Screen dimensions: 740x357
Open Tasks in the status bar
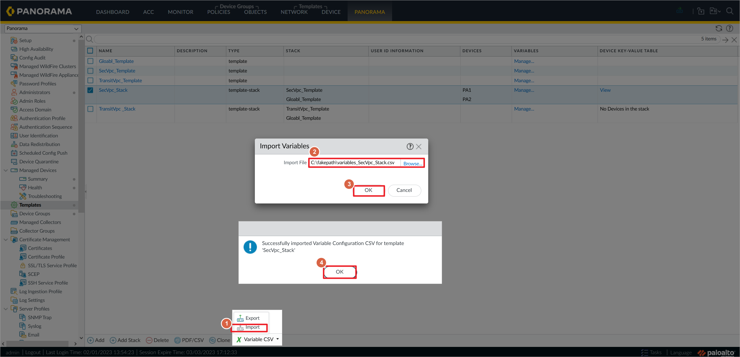pos(651,352)
